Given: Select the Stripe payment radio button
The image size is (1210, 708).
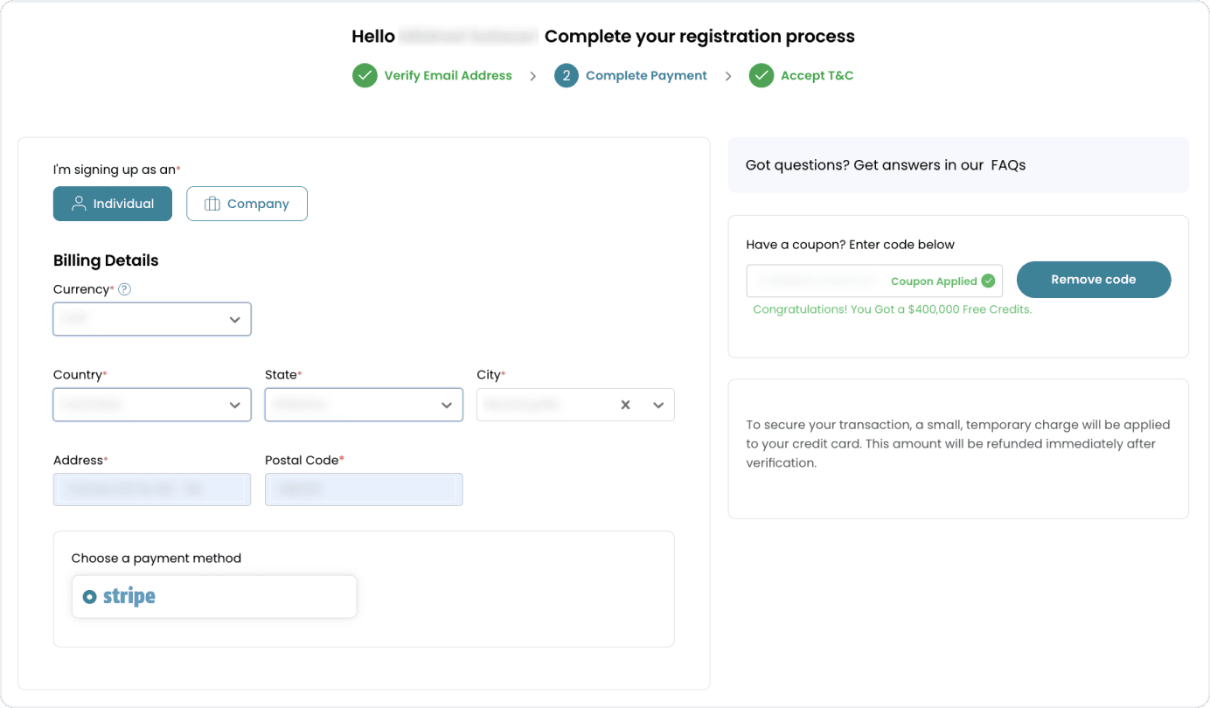Looking at the screenshot, I should tap(89, 597).
